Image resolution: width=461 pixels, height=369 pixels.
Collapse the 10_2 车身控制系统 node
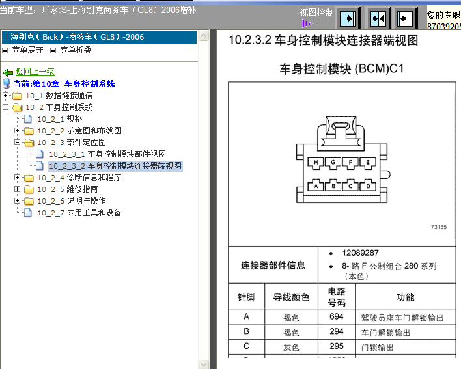click(x=6, y=107)
